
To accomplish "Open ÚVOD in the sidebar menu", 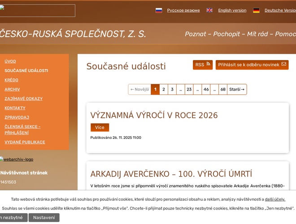I will [x=10, y=61].
